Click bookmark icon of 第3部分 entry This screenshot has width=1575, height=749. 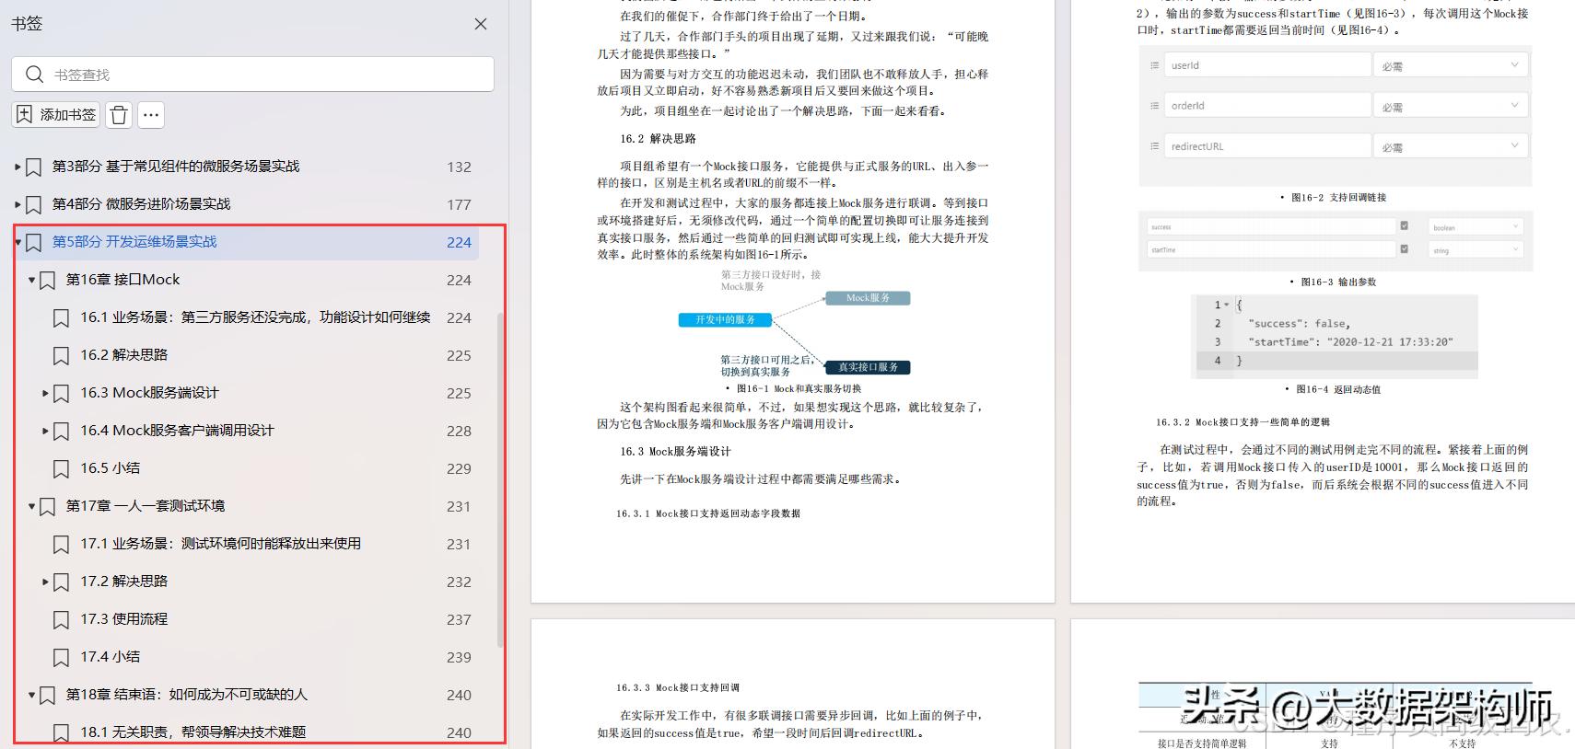point(33,167)
